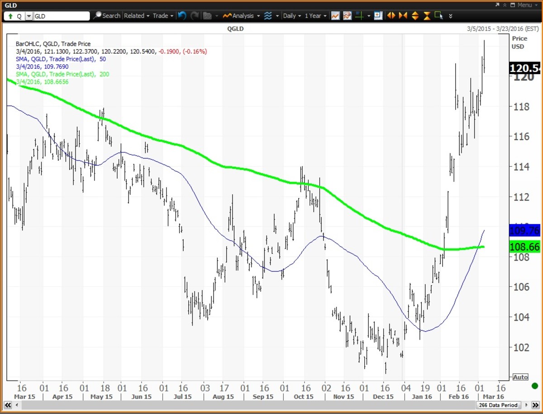This screenshot has width=543, height=414.
Task: Click the horizontal compress arrows icon
Action: coord(403,16)
